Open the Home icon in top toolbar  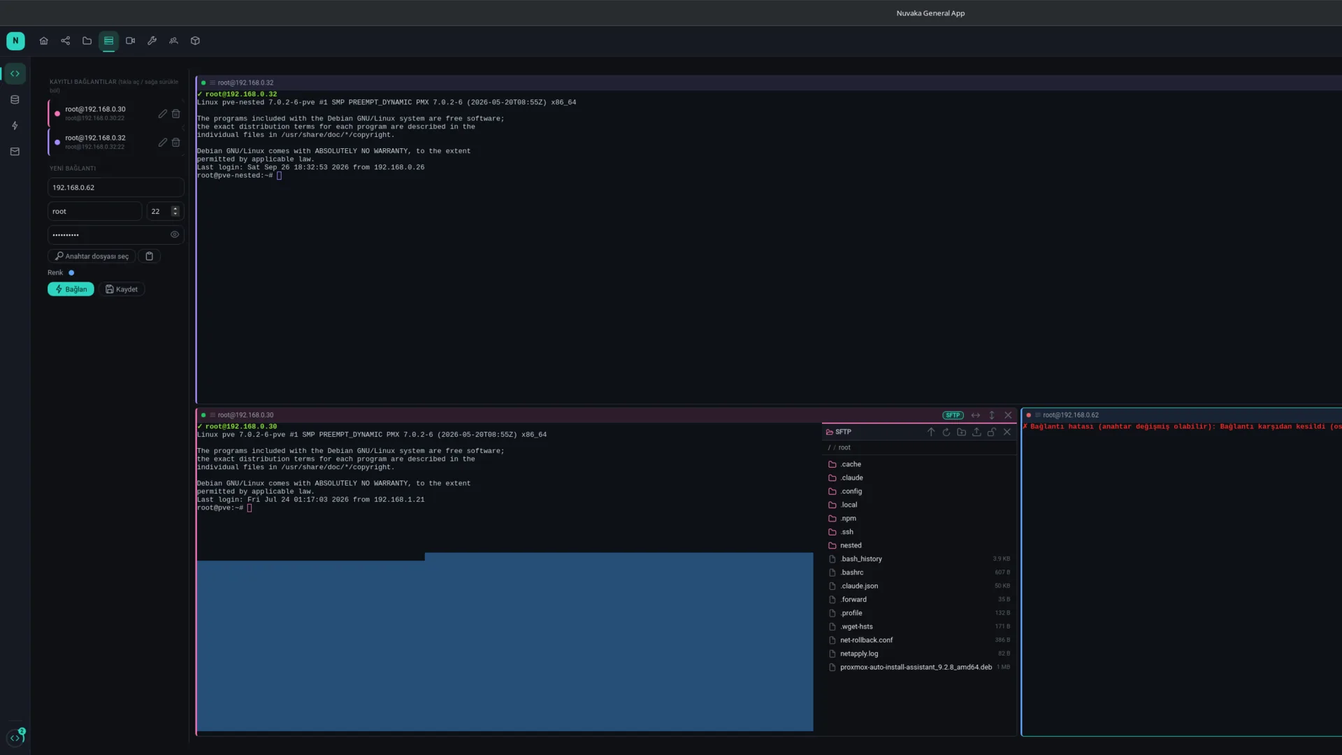click(x=43, y=41)
